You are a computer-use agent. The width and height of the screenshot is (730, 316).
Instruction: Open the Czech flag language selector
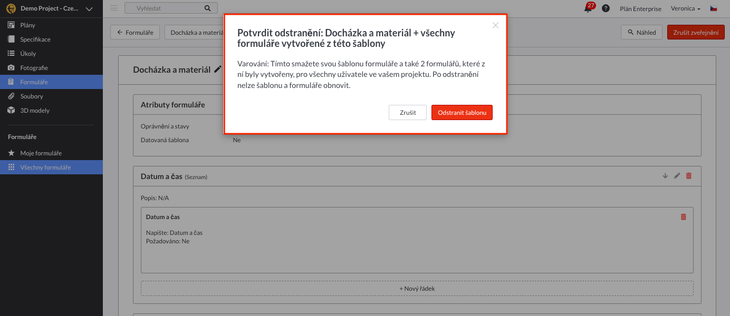pos(714,8)
